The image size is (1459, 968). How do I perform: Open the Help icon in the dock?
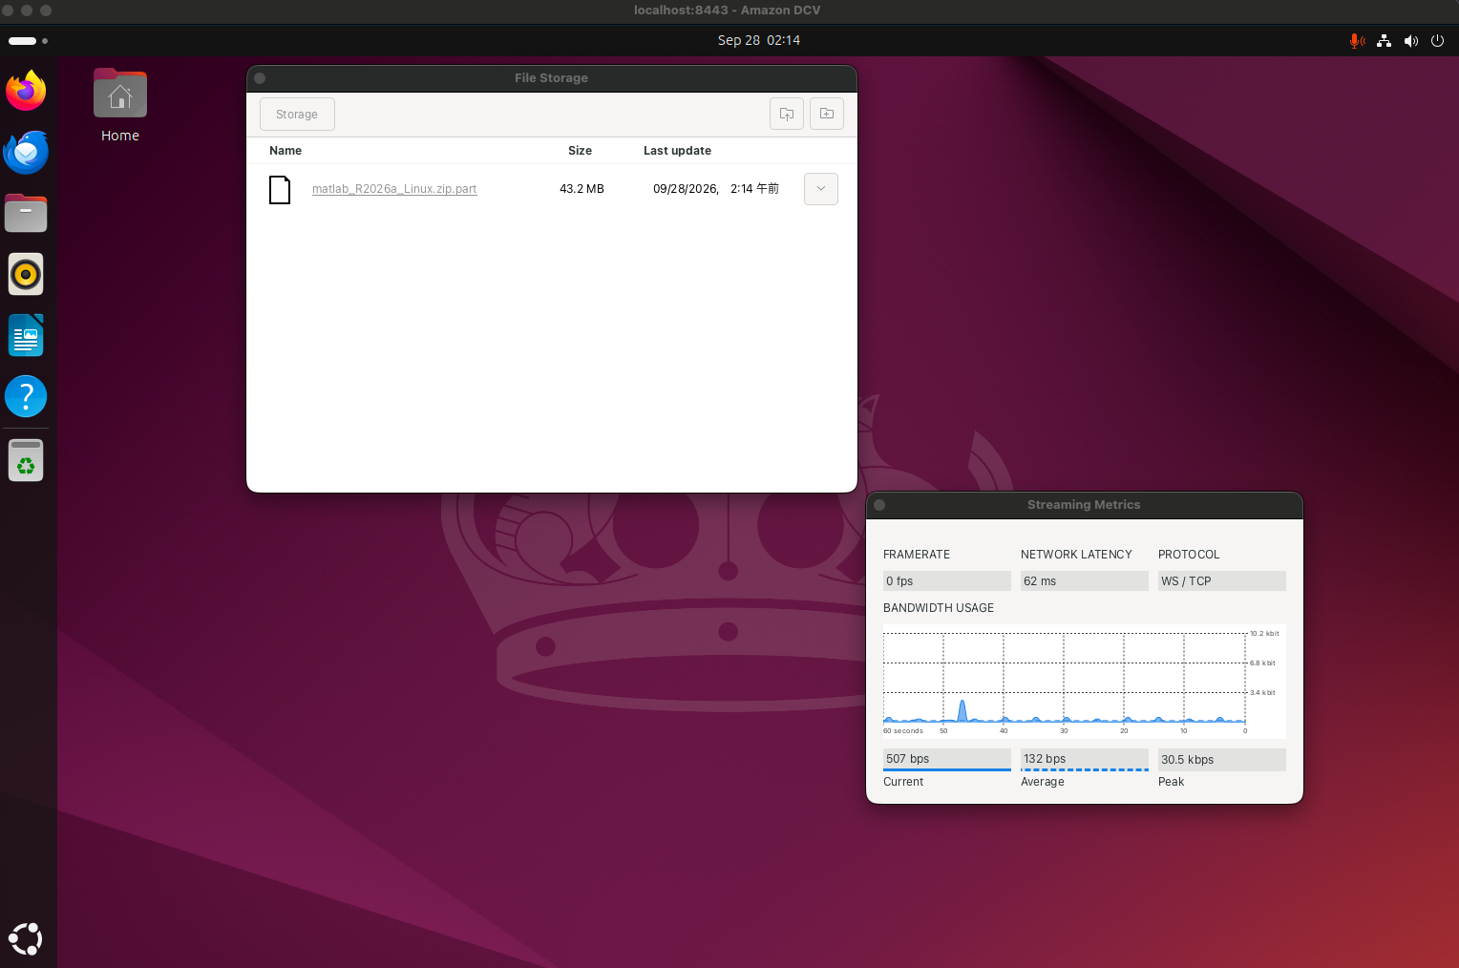coord(26,396)
